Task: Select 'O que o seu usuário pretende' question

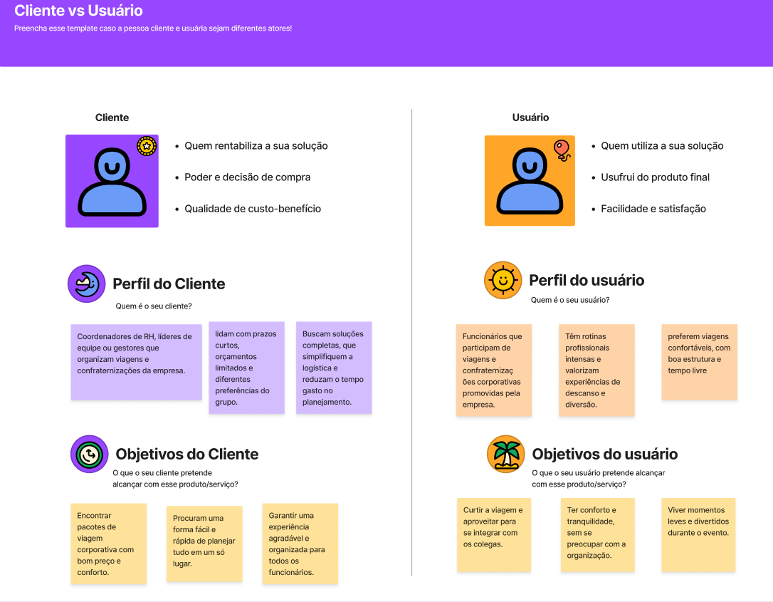Action: tap(599, 479)
